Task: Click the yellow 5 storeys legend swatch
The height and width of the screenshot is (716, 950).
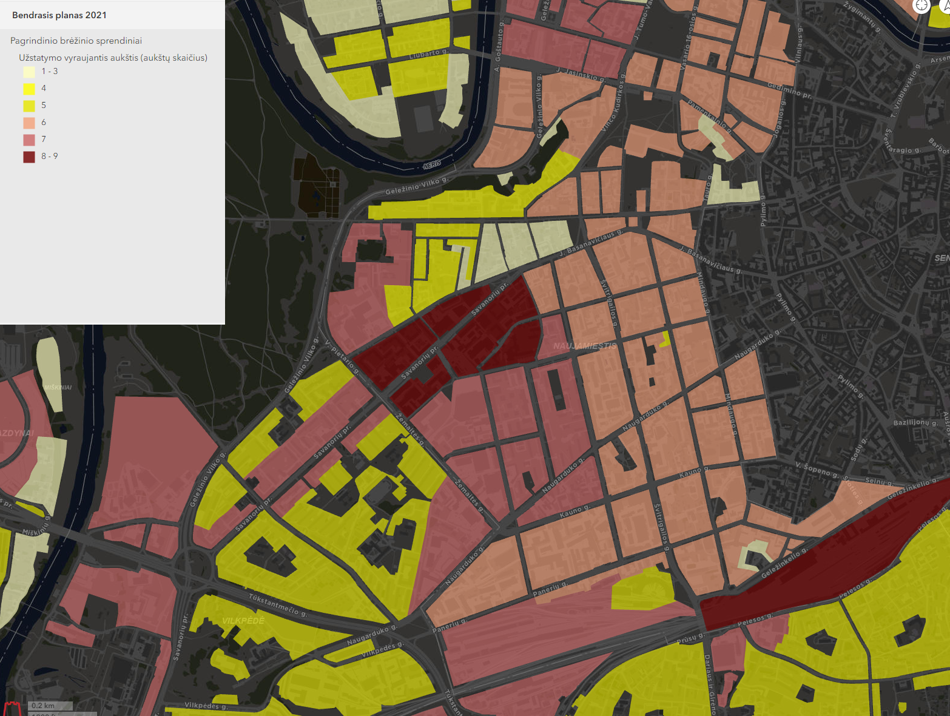Action: point(29,106)
